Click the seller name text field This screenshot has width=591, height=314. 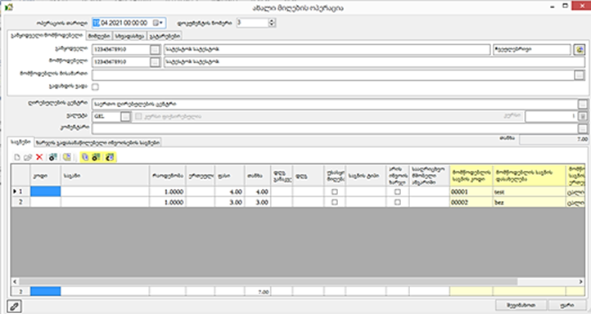click(x=327, y=49)
